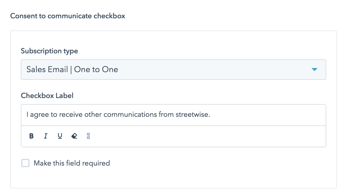Place cursor at the blank end of the label field
The image size is (345, 195).
point(267,115)
